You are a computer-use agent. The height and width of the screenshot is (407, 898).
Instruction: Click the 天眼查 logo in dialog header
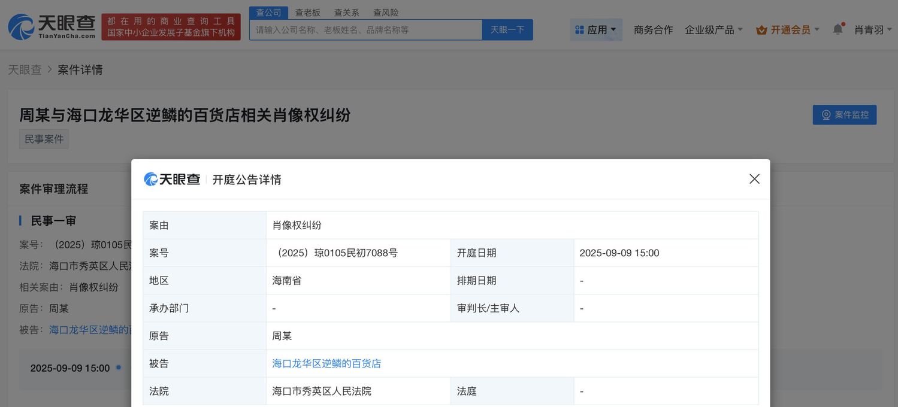[x=172, y=179]
